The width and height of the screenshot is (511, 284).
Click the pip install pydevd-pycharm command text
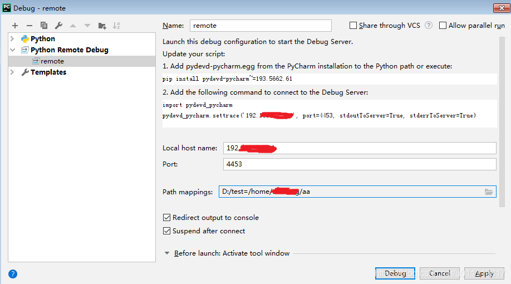pyautogui.click(x=227, y=79)
